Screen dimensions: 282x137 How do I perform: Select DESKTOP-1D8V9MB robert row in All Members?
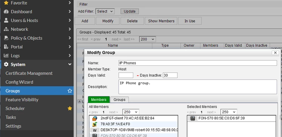tap(133, 130)
